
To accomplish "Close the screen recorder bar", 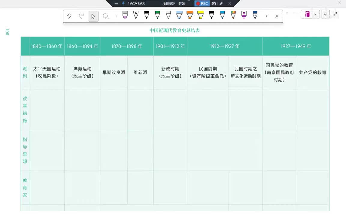I will (230, 4).
